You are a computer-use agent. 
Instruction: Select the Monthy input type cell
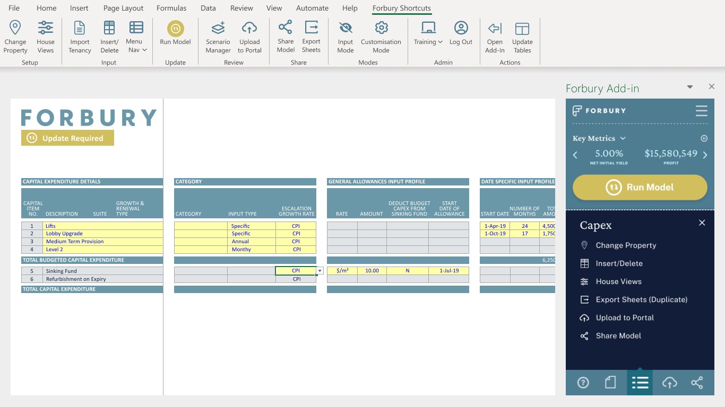click(252, 250)
